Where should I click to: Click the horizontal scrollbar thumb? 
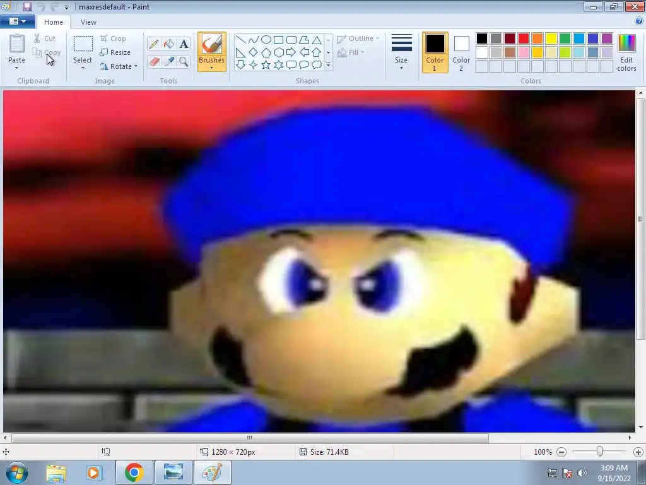click(250, 438)
